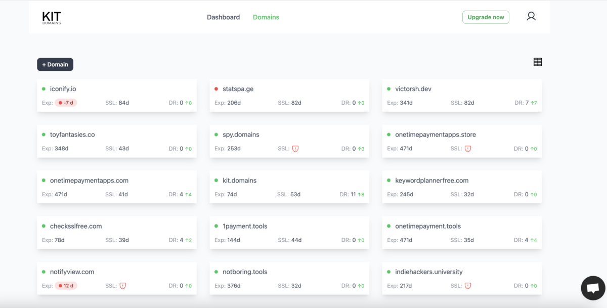Click SSL warning shield on notifyview.com
This screenshot has height=308, width=607.
coord(123,286)
